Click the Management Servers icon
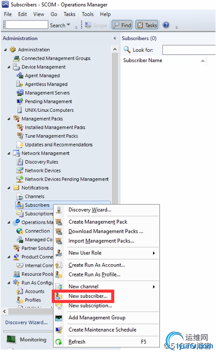Screen dimensions: 216x354 pos(20,93)
